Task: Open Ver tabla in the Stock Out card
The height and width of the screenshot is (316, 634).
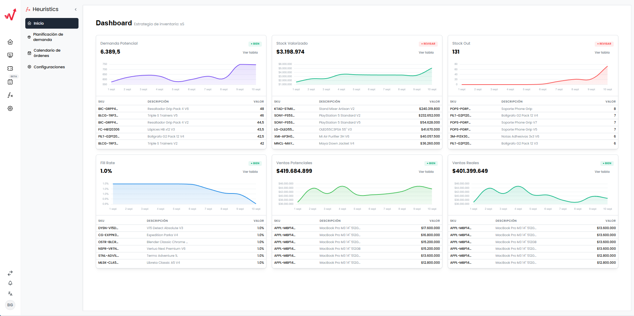Action: [x=602, y=52]
